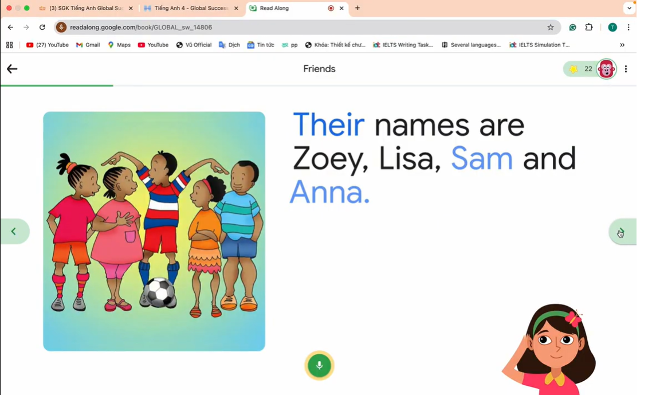Image resolution: width=660 pixels, height=395 pixels.
Task: Go to the previous story page arrow
Action: [x=14, y=231]
